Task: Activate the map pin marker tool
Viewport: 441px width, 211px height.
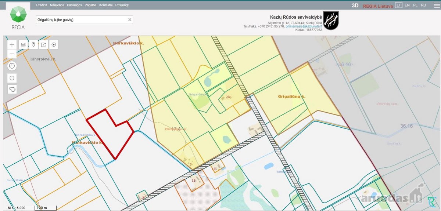Action: (x=33, y=45)
